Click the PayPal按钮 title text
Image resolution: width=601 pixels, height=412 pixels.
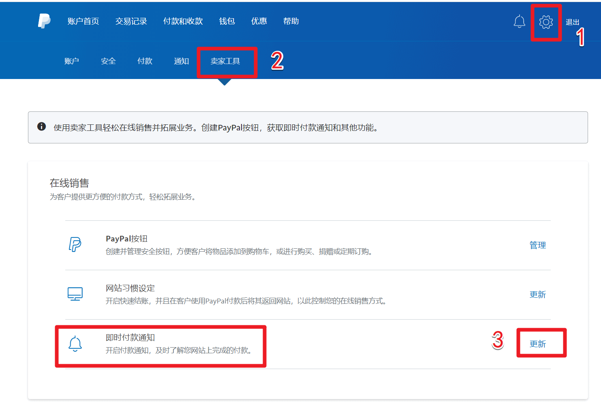click(126, 239)
